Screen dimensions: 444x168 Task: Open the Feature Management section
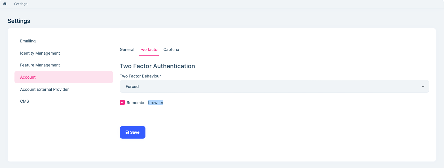[x=40, y=65]
